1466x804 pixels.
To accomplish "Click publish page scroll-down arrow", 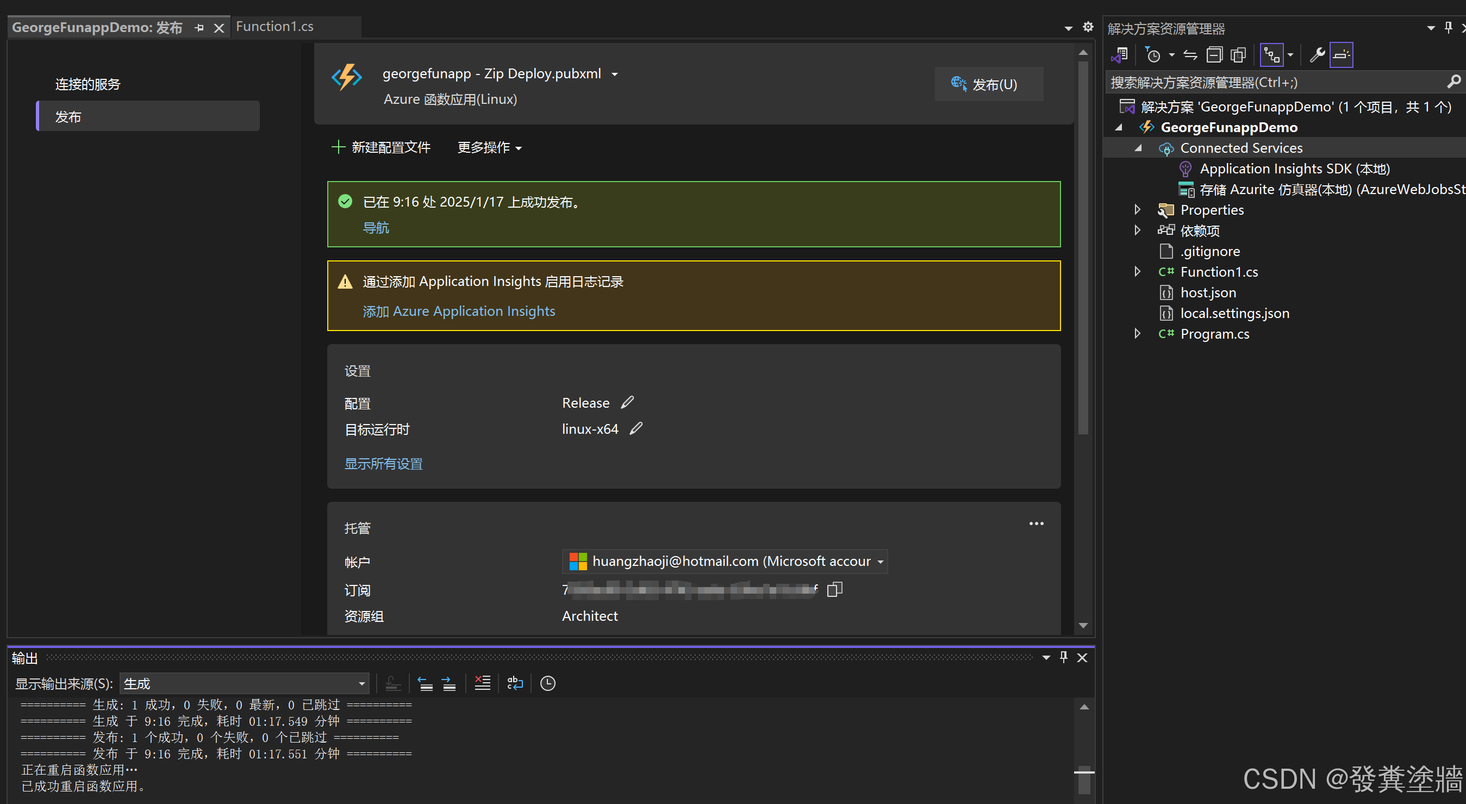I will 1083,625.
